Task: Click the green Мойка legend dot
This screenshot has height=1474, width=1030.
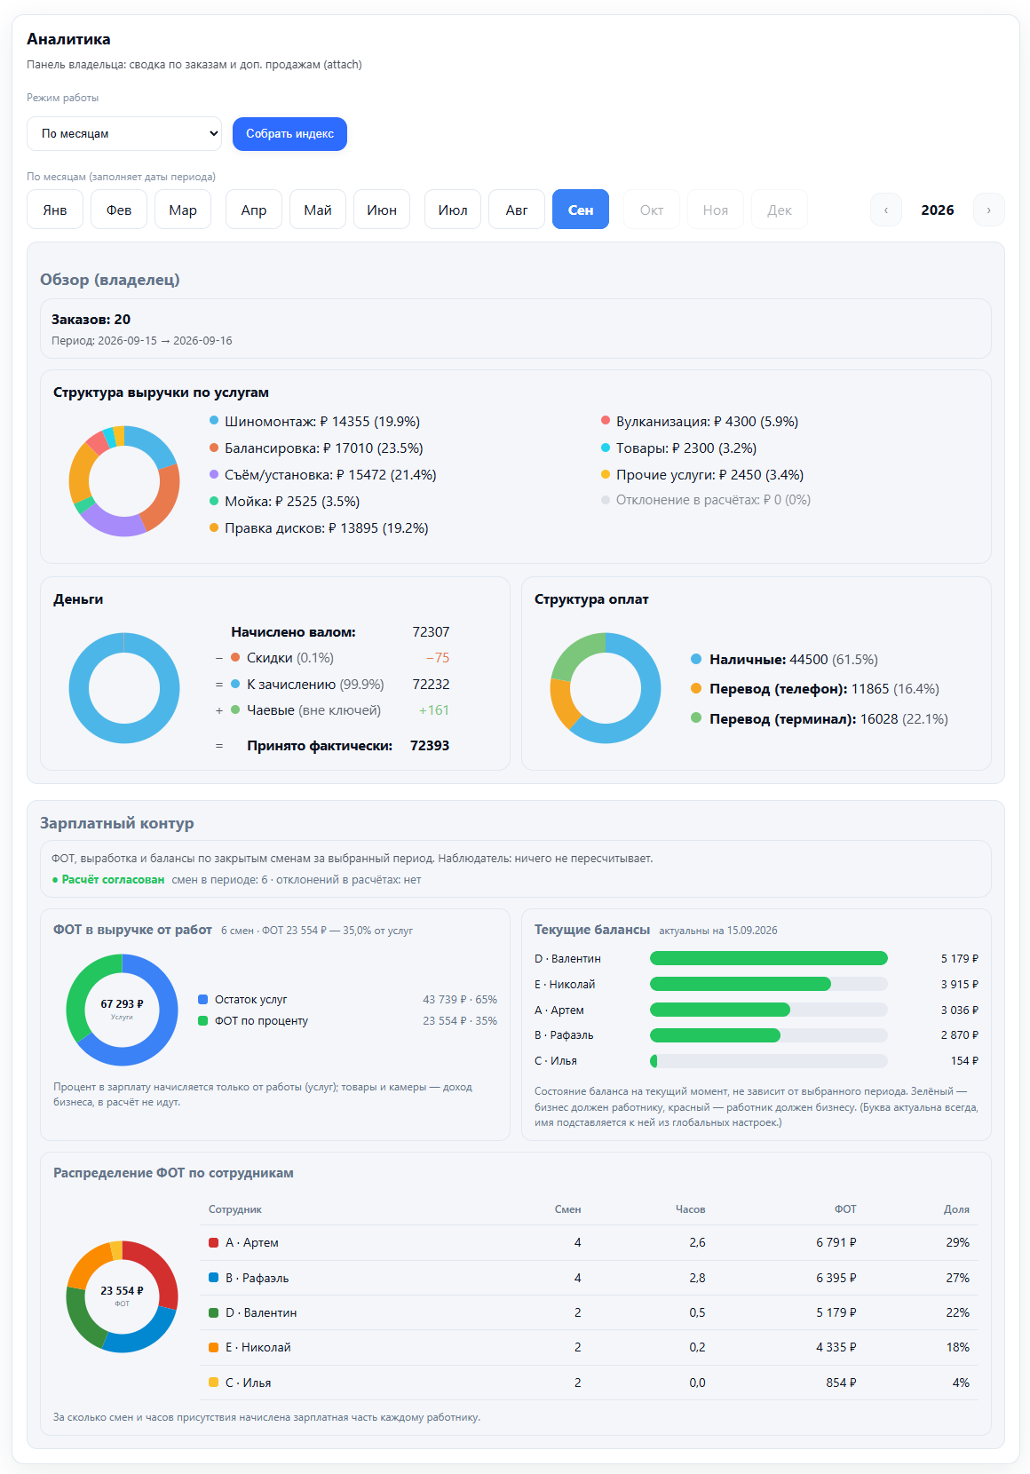Action: [x=214, y=501]
